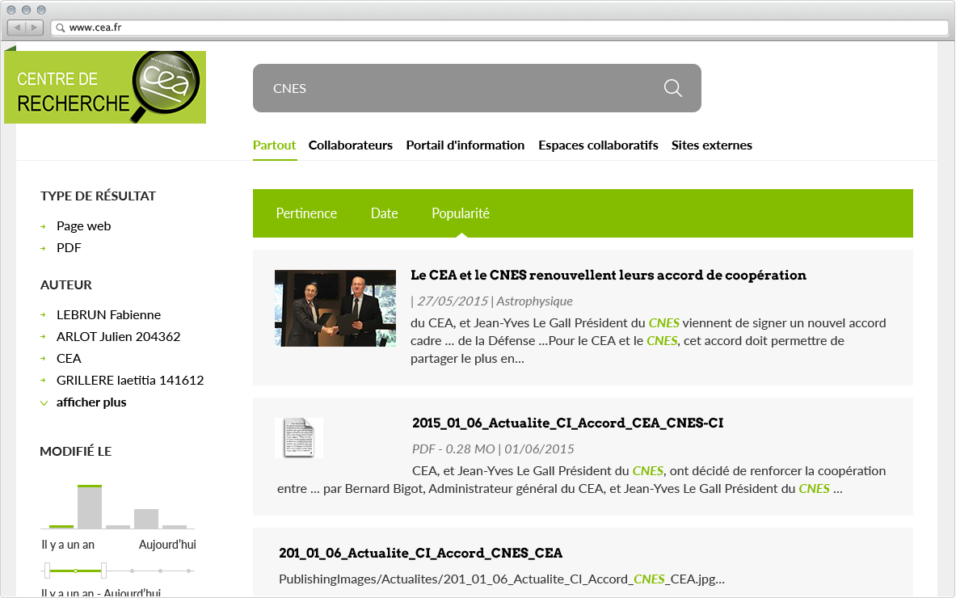Image resolution: width=956 pixels, height=598 pixels.
Task: Click the left handle of date slider
Action: (x=48, y=571)
